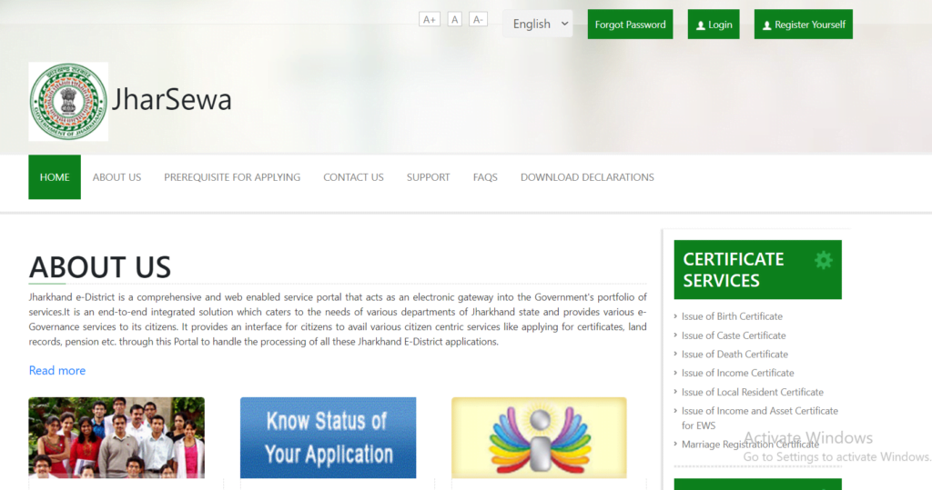Click the ABOUT US page heading
The image size is (932, 490).
[100, 266]
